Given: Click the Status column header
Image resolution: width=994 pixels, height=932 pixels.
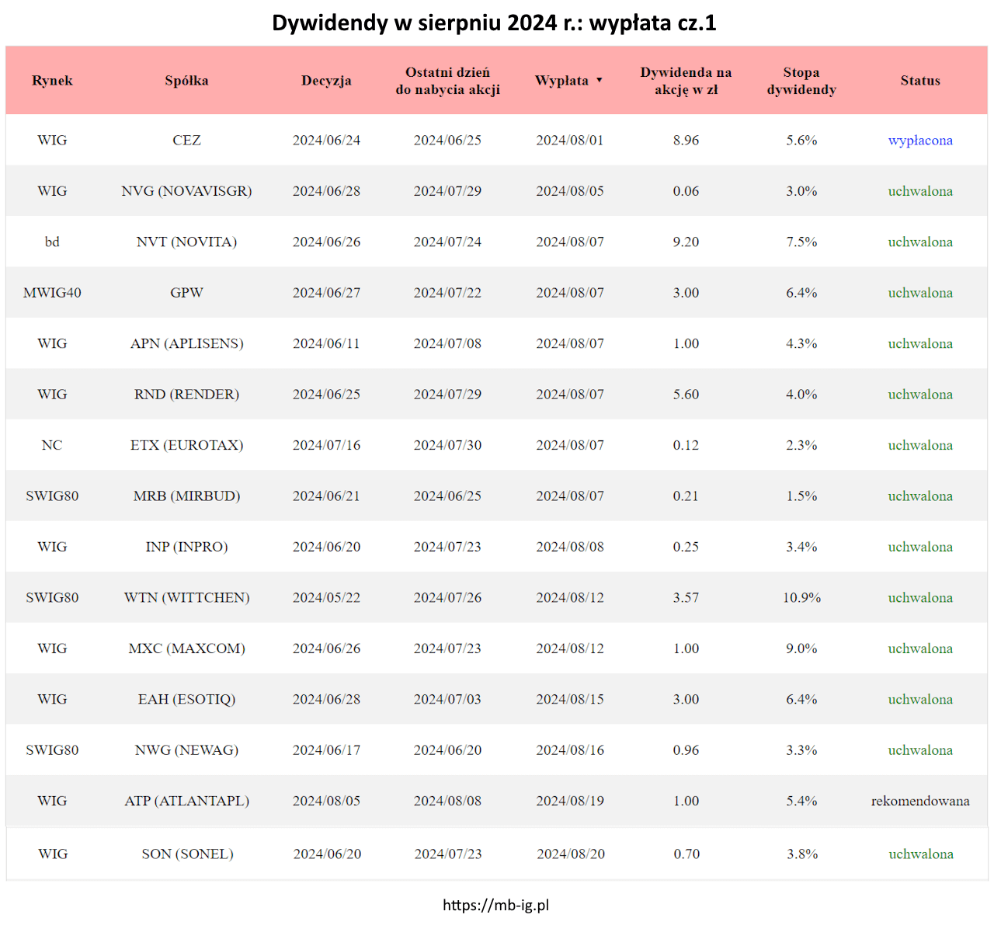Looking at the screenshot, I should coord(920,81).
